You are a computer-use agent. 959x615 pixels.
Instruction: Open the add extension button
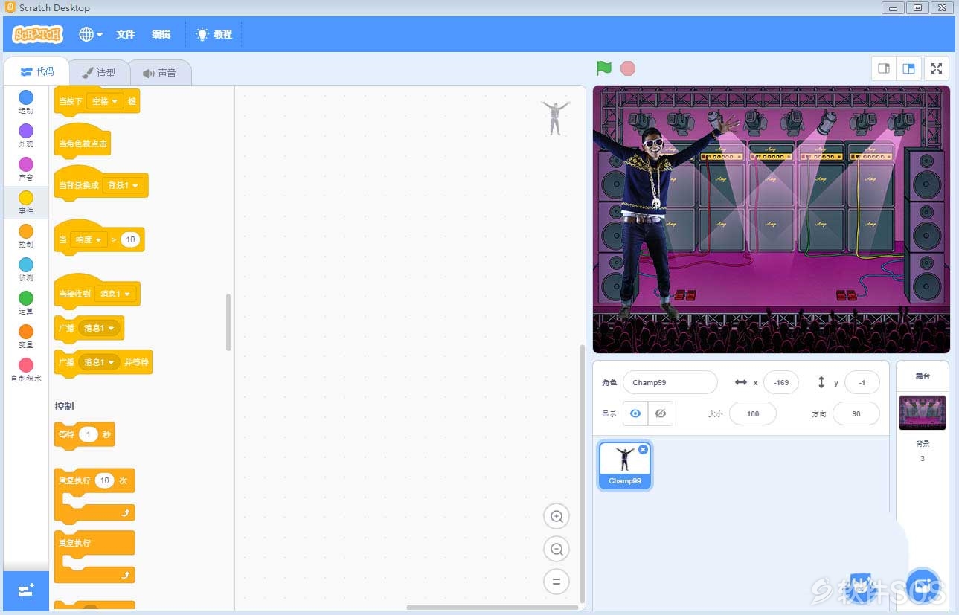point(26,590)
